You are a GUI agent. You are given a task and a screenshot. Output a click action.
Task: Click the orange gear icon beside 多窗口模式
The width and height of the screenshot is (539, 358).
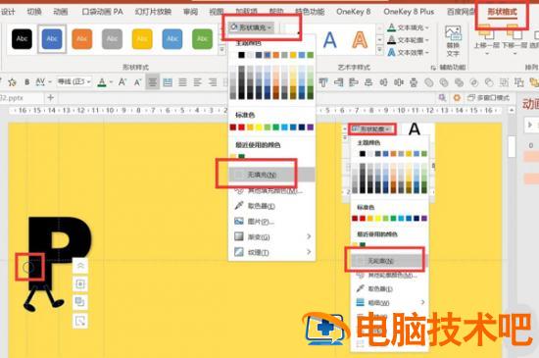point(457,98)
